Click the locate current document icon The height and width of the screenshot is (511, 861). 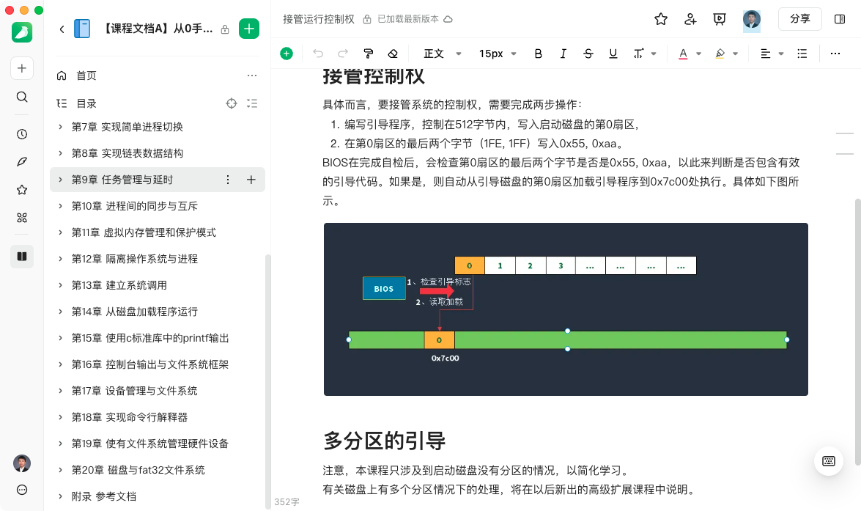click(232, 103)
